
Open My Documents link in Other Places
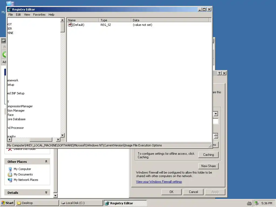click(23, 174)
